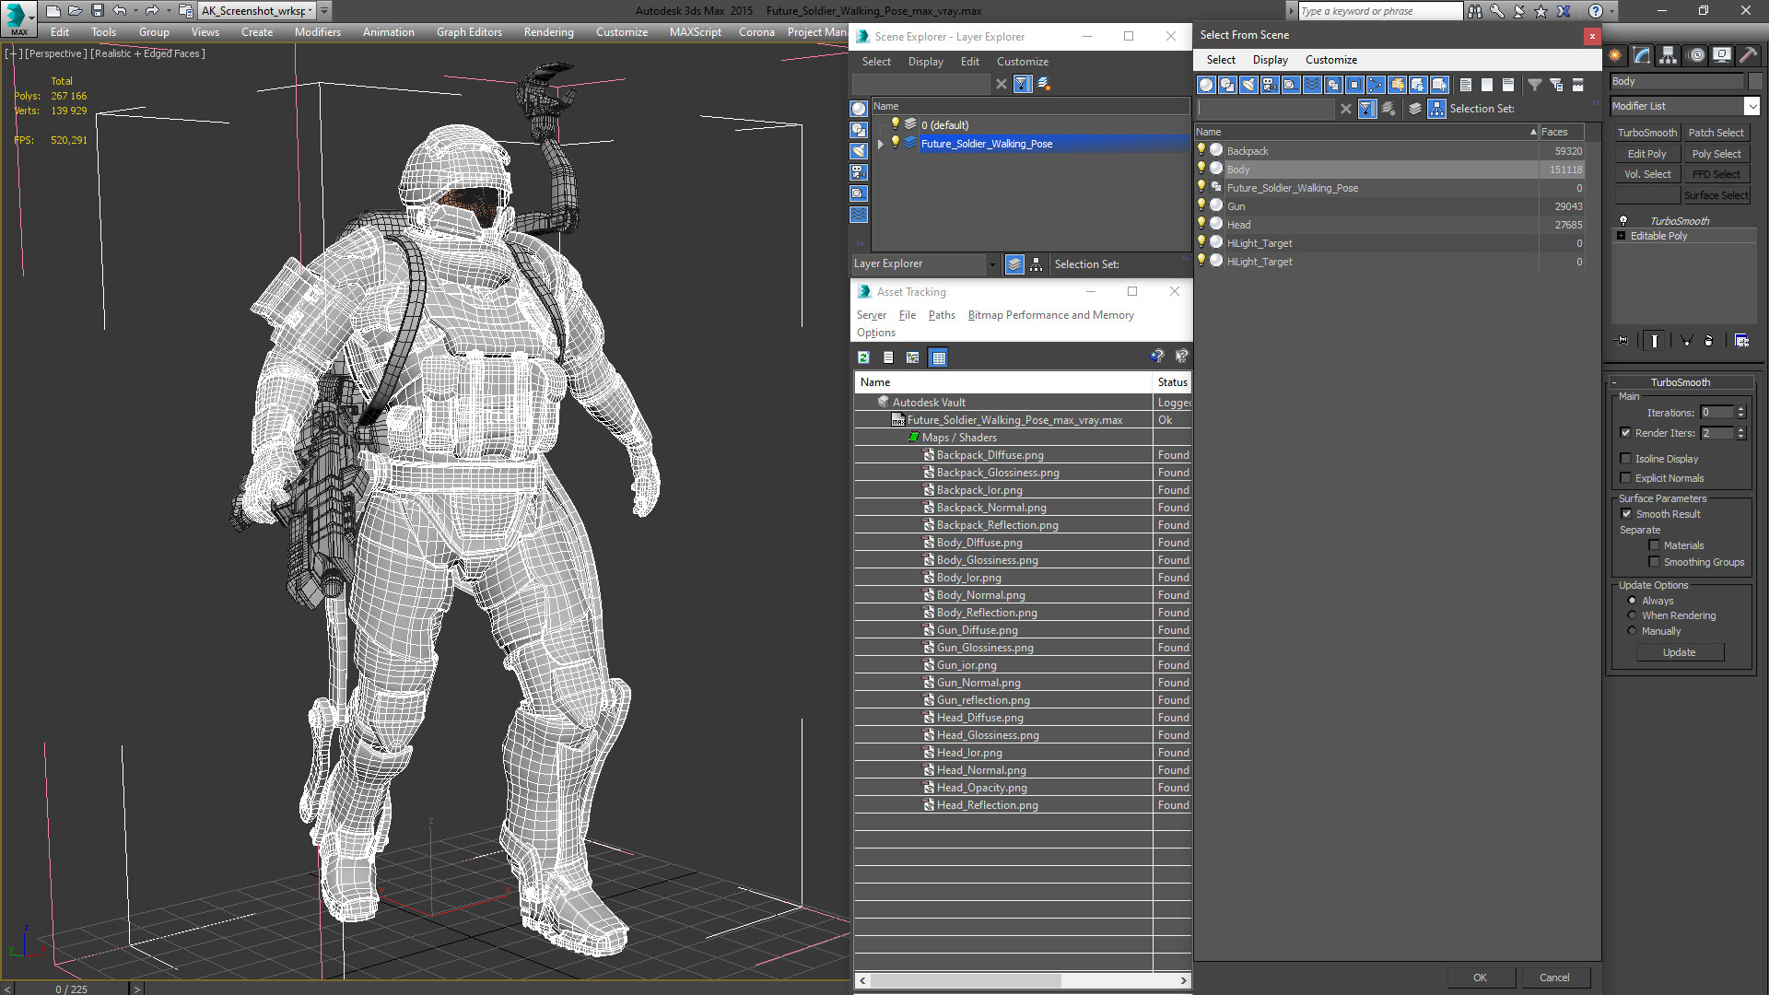
Task: Open the Rendering menu in main menu bar
Action: click(x=548, y=32)
